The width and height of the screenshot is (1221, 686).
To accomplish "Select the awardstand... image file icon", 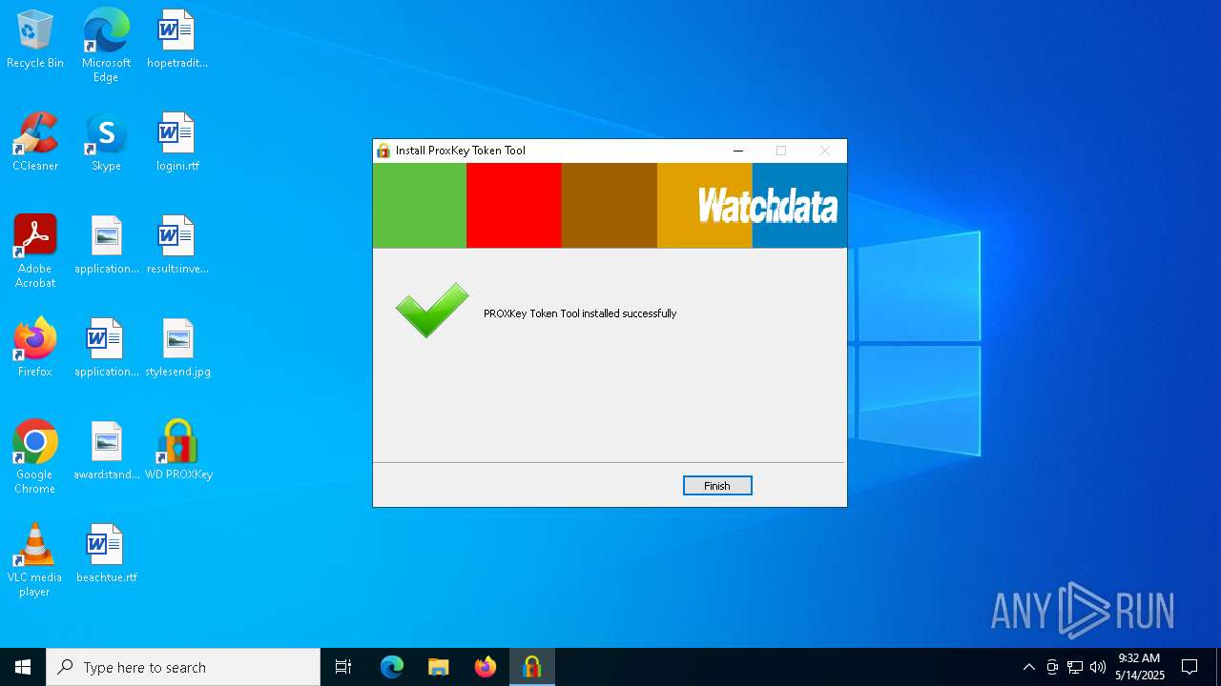I will point(106,452).
